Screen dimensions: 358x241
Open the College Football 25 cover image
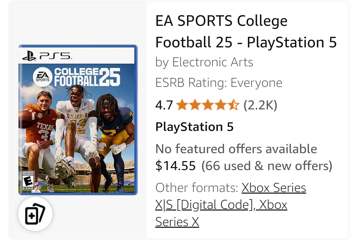[78, 120]
